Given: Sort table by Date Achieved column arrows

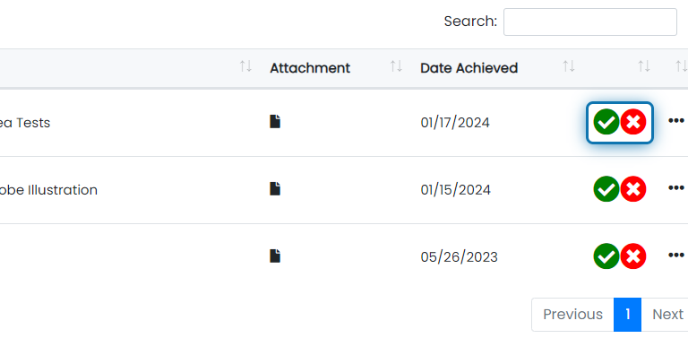Looking at the screenshot, I should pos(569,66).
